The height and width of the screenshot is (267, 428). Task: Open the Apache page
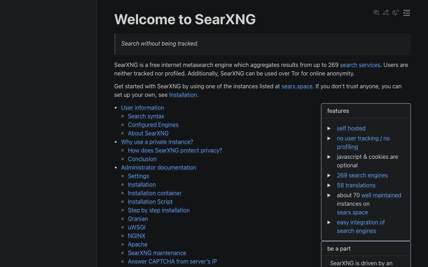coord(137,244)
